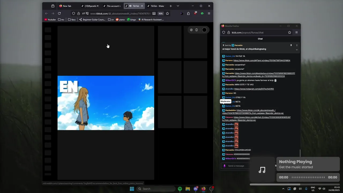Open a new tab with plus button
Screen dimensions: 343x193
170,6
